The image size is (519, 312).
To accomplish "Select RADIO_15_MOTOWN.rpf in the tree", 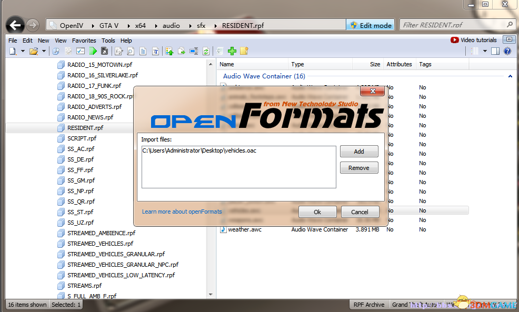I will pos(99,65).
